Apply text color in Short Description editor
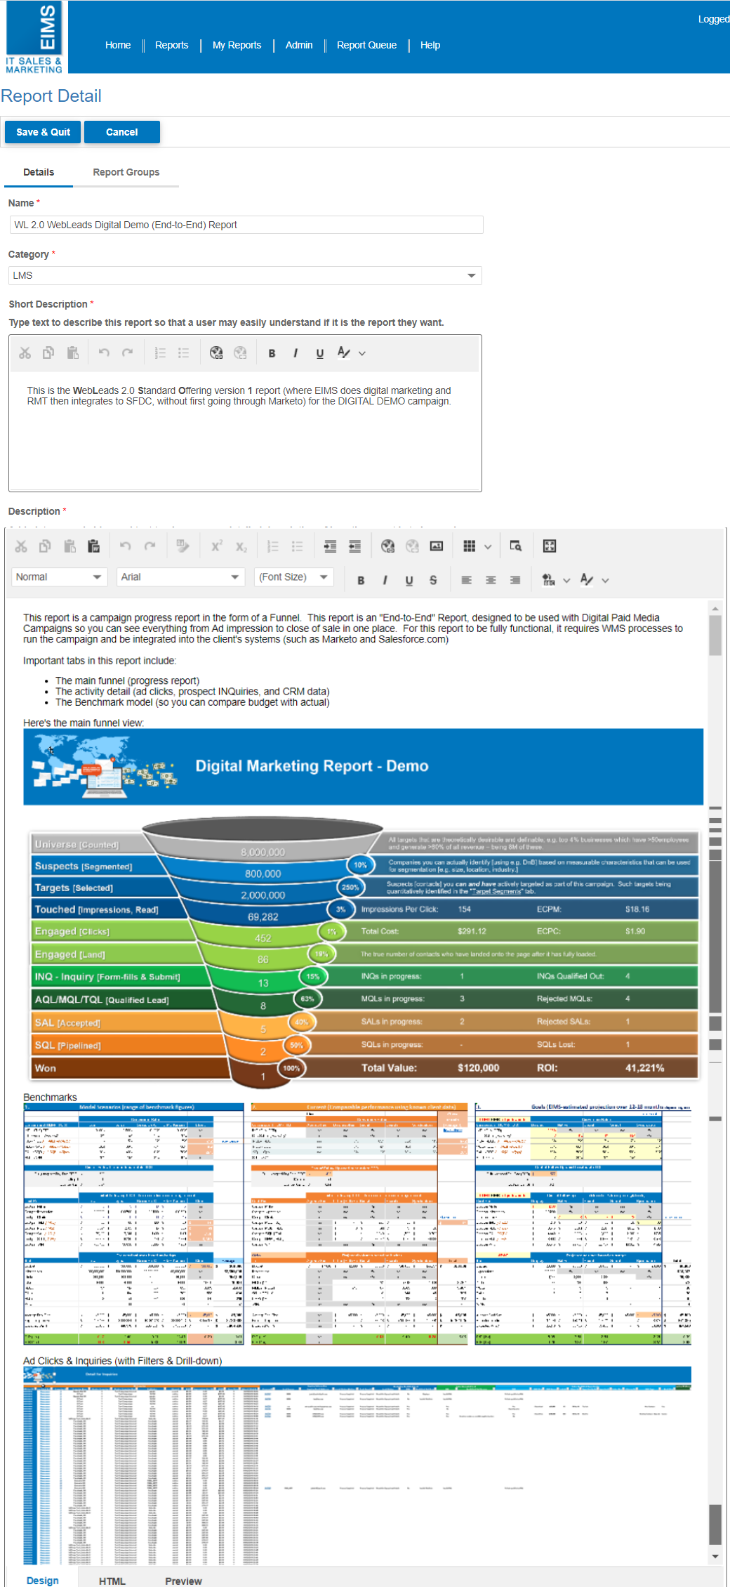This screenshot has width=730, height=1587. point(343,353)
